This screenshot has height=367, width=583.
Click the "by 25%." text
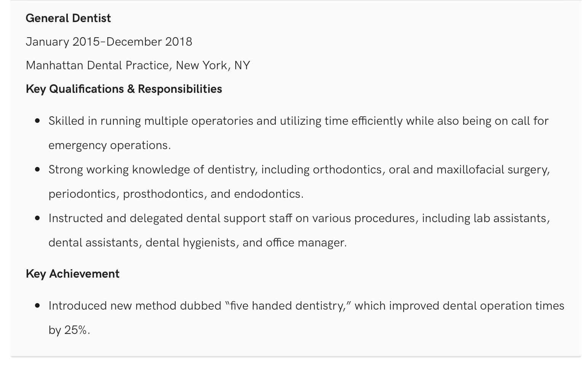pyautogui.click(x=69, y=330)
